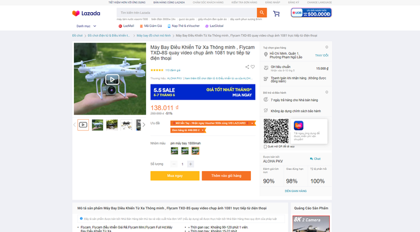Screen dimensions: 420x232
Task: Expand the Đơn hàng từ 449.000 dropdown
Action: pyautogui.click(x=203, y=130)
